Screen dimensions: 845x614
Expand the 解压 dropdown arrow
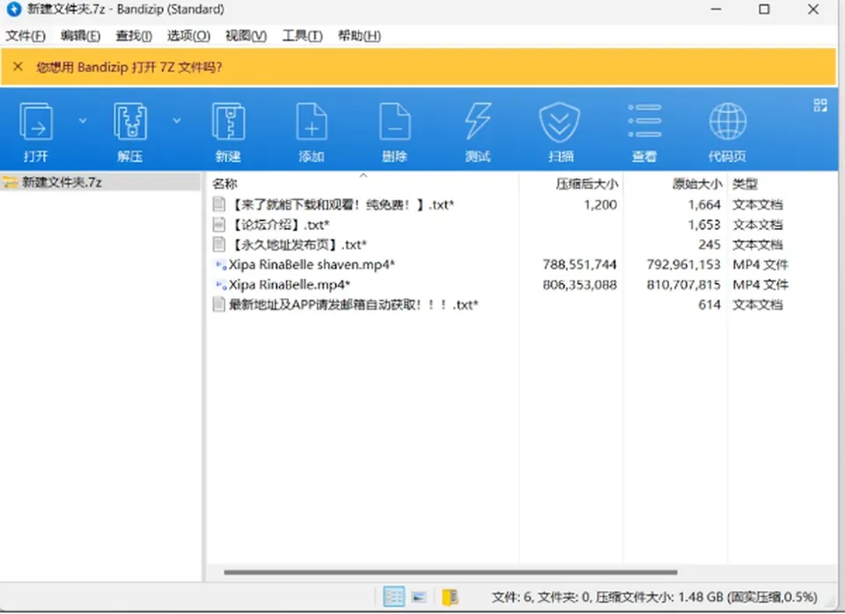pyautogui.click(x=177, y=121)
